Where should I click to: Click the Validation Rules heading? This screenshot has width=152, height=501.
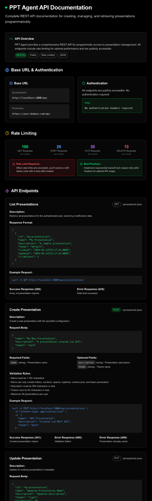20,374
